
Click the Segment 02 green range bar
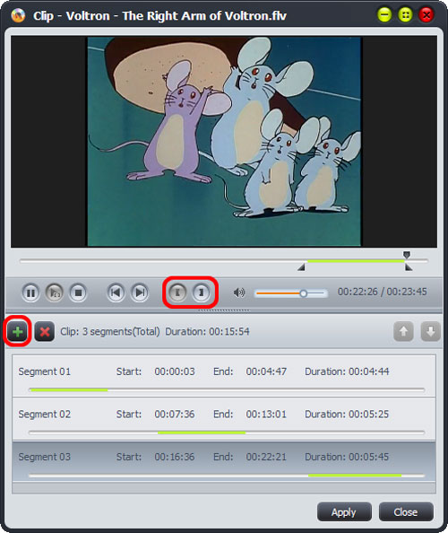click(x=202, y=433)
